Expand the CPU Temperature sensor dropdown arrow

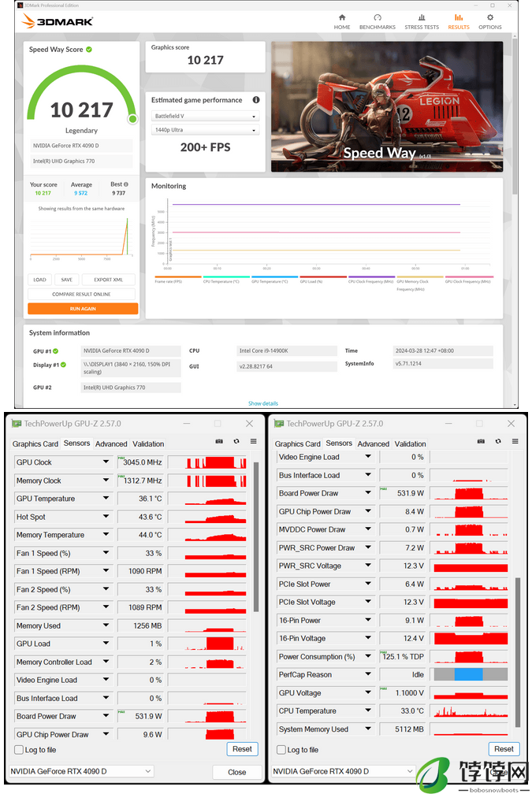[368, 711]
